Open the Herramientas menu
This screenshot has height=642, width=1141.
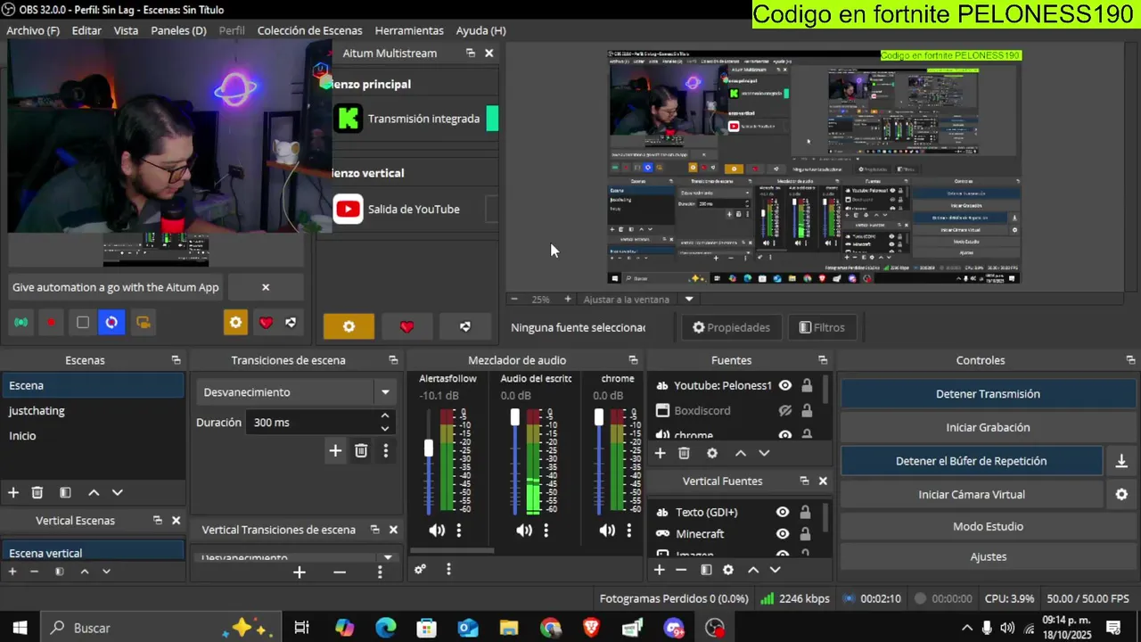pyautogui.click(x=409, y=30)
